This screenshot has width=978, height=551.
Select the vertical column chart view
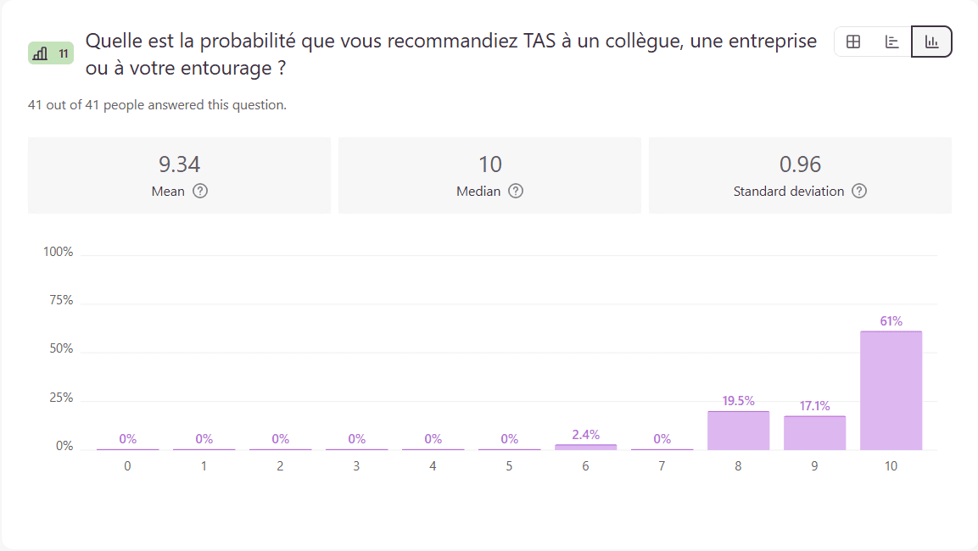931,42
